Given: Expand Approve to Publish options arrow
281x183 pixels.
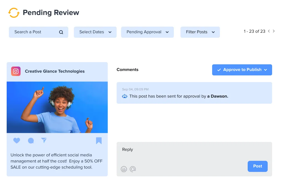Looking at the screenshot, I should (265, 70).
